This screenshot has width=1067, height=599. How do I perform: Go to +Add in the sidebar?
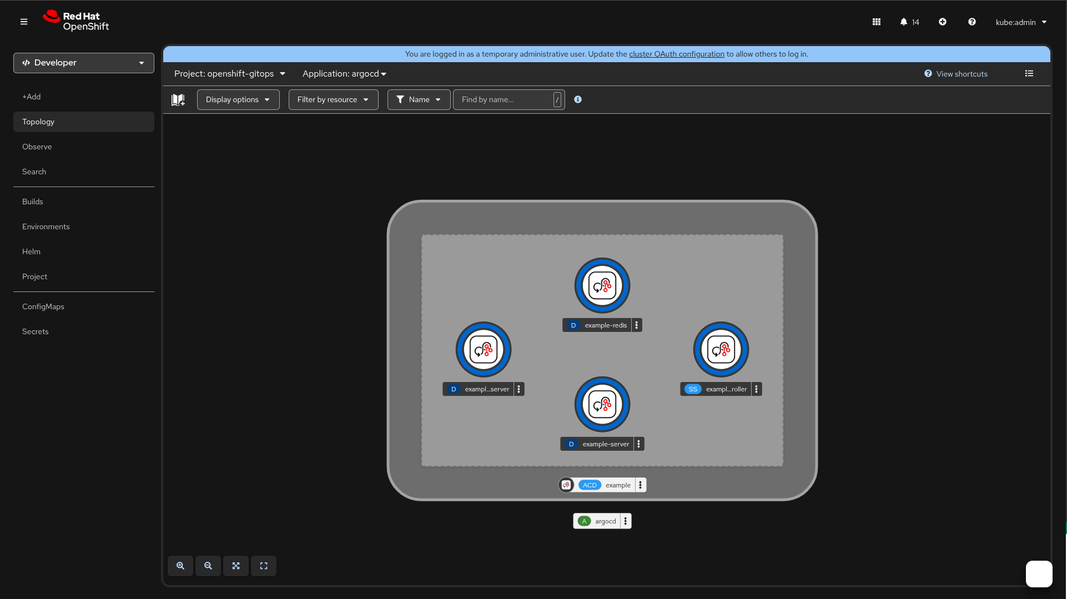click(x=84, y=97)
